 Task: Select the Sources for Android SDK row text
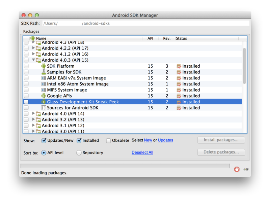[x=73, y=108]
